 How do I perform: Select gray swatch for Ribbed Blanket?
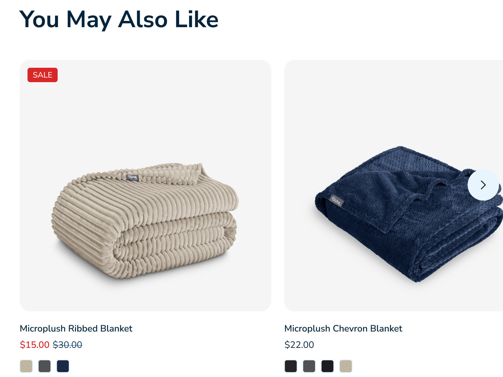(45, 366)
